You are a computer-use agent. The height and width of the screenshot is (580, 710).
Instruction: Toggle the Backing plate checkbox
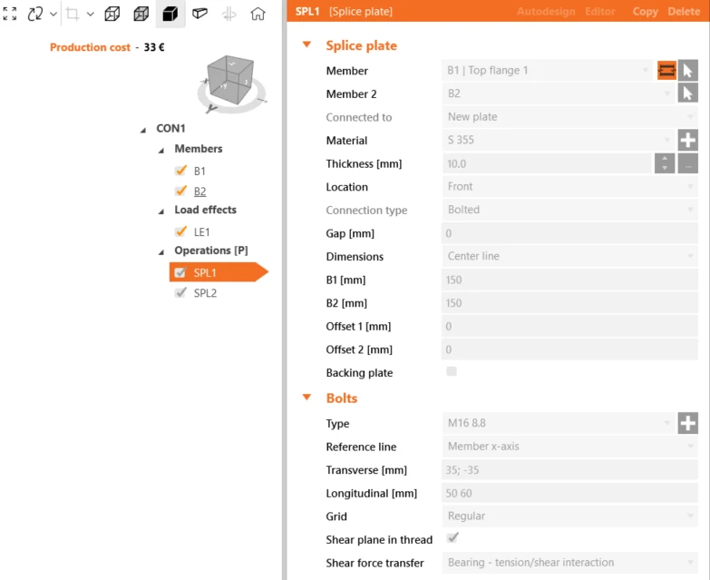tap(452, 371)
